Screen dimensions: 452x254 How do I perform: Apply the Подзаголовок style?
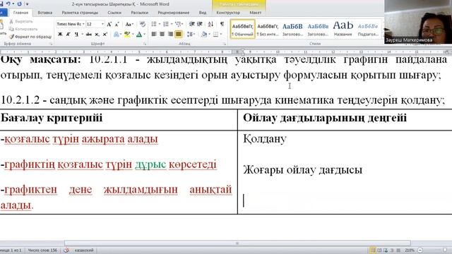pos(367,29)
